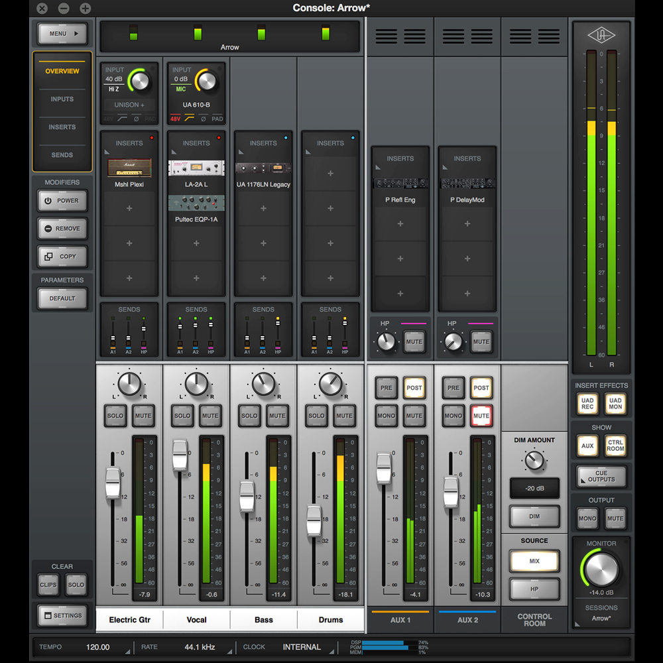Switch to the SENDS view
The width and height of the screenshot is (663, 663).
coord(62,155)
